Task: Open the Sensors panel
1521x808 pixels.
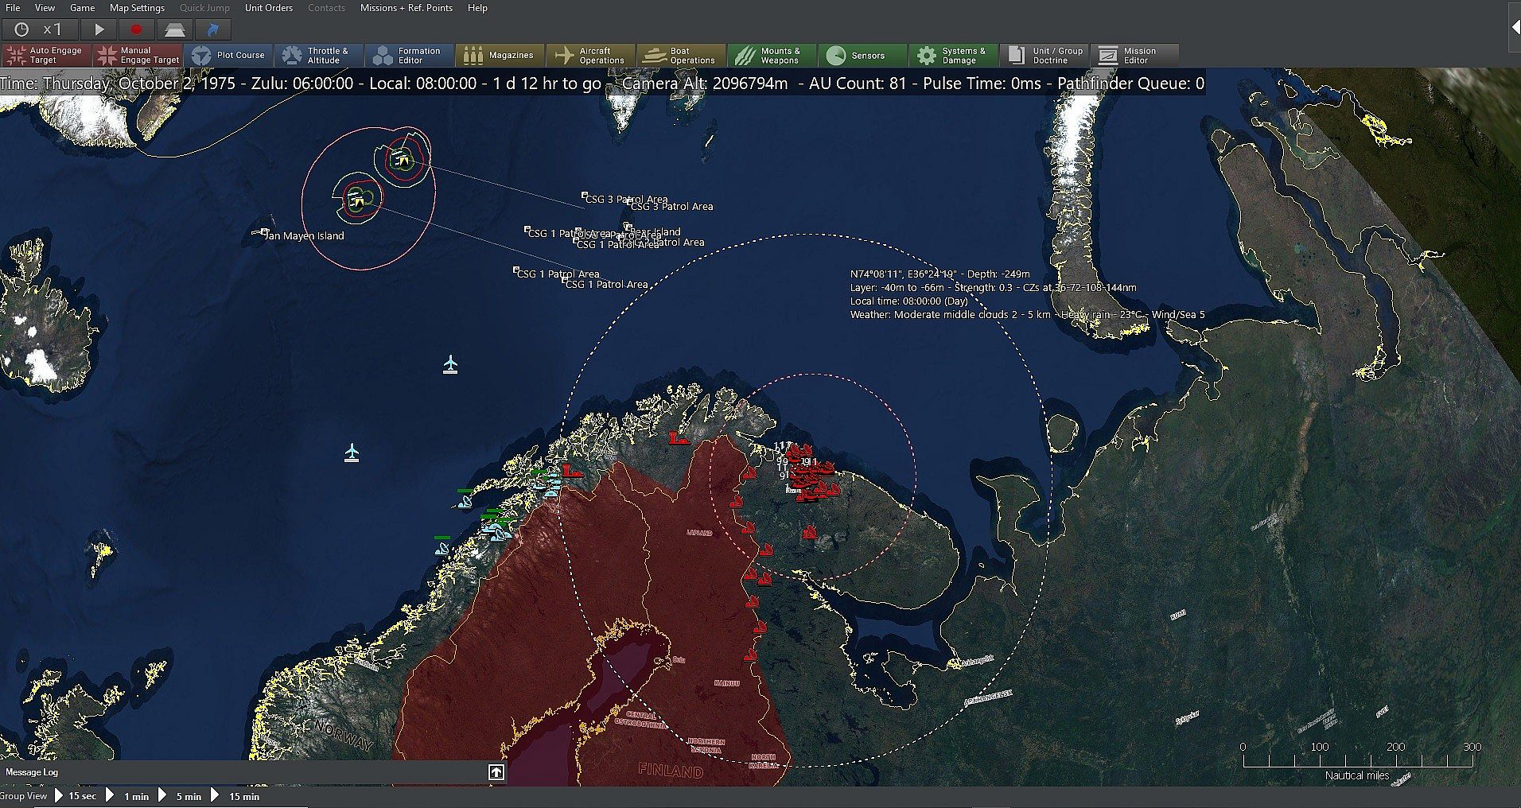Action: (862, 55)
